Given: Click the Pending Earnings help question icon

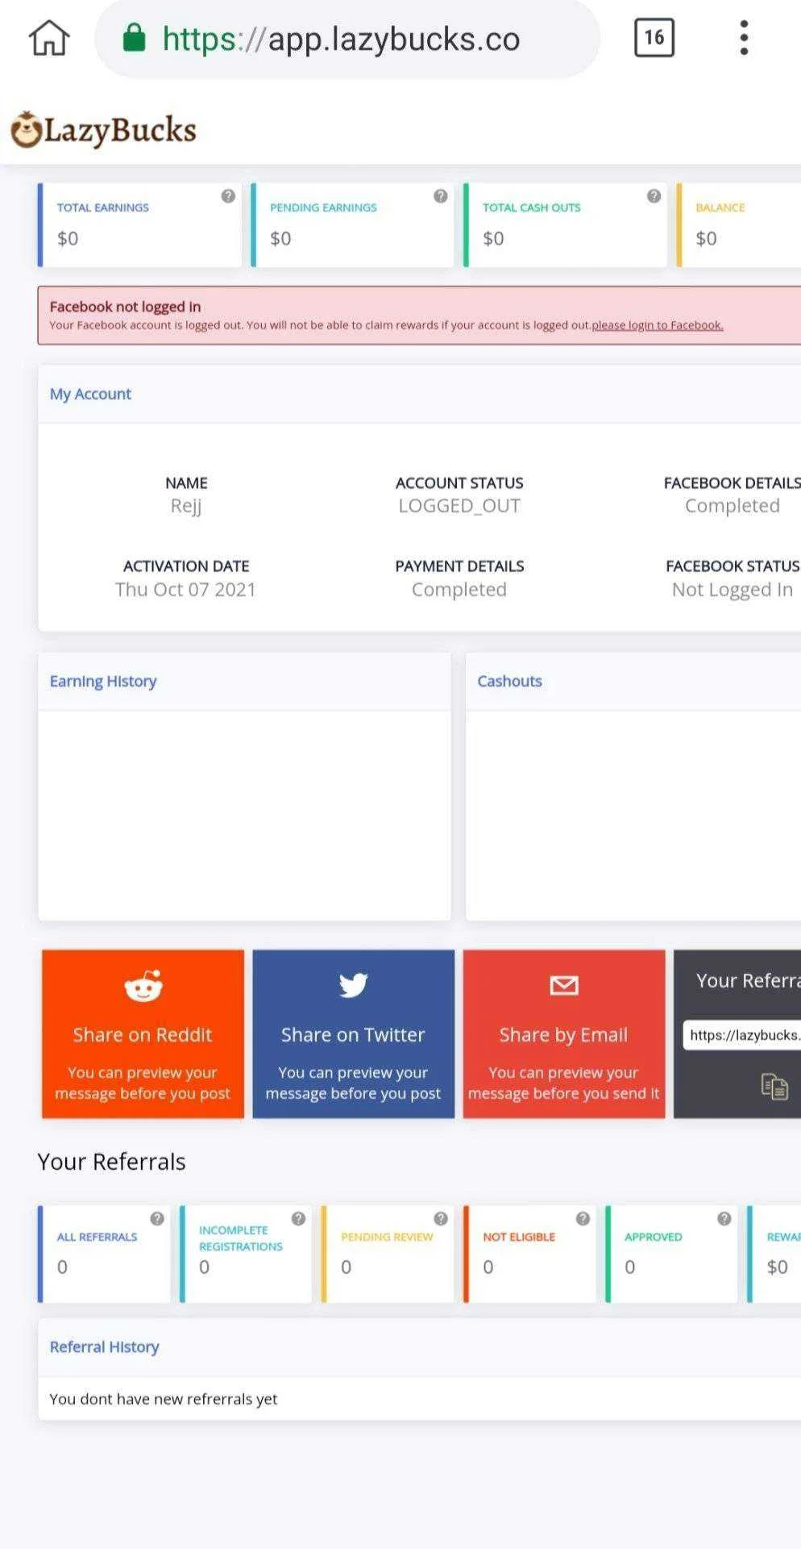Looking at the screenshot, I should [441, 196].
